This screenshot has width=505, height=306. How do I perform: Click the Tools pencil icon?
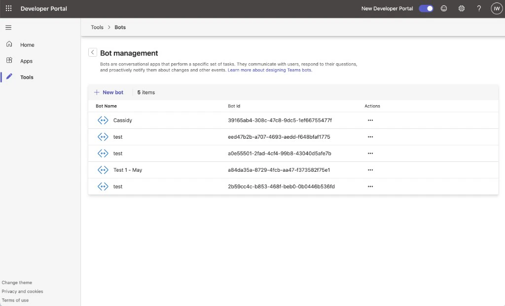pos(9,76)
